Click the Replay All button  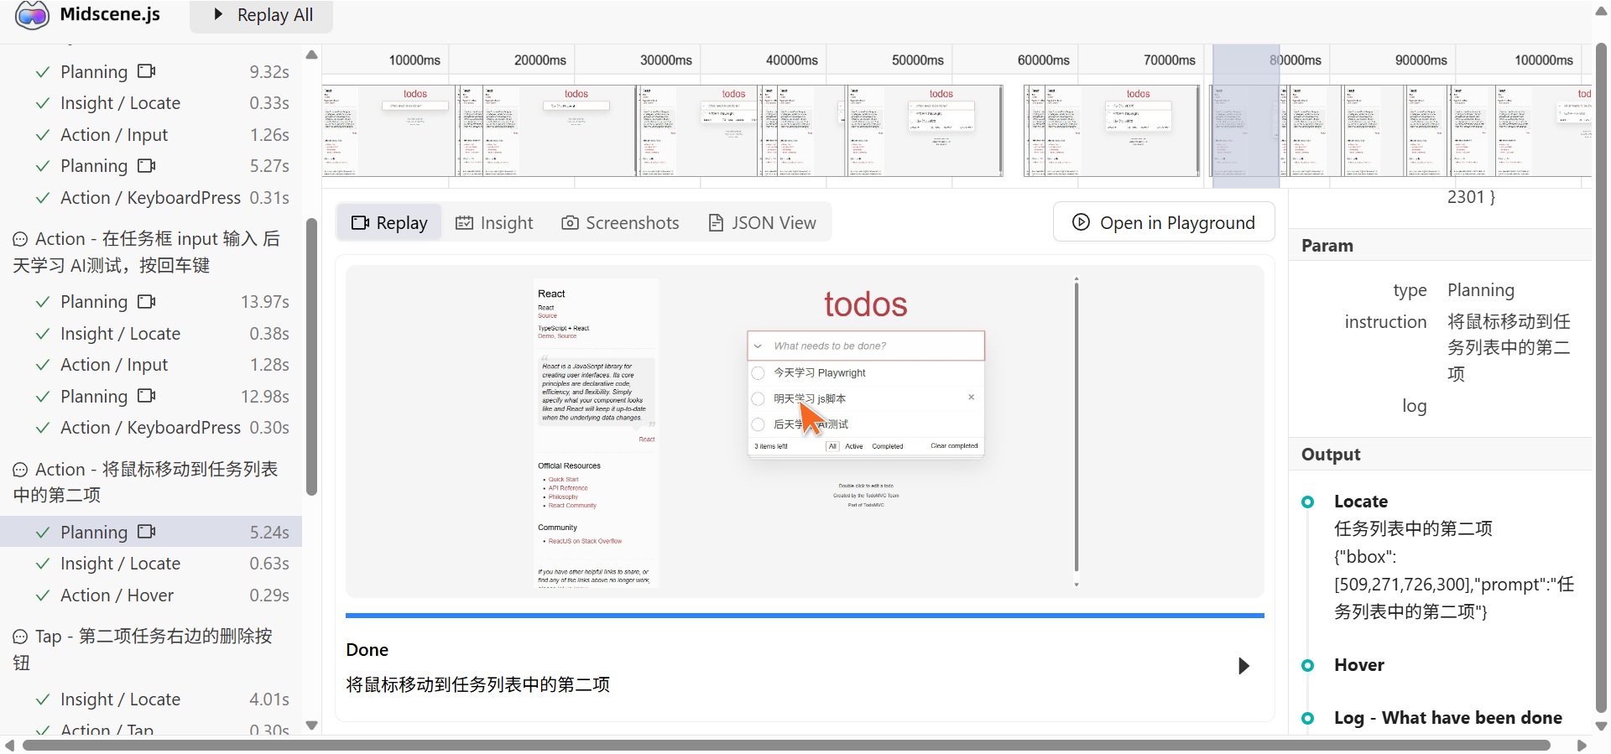pyautogui.click(x=262, y=15)
